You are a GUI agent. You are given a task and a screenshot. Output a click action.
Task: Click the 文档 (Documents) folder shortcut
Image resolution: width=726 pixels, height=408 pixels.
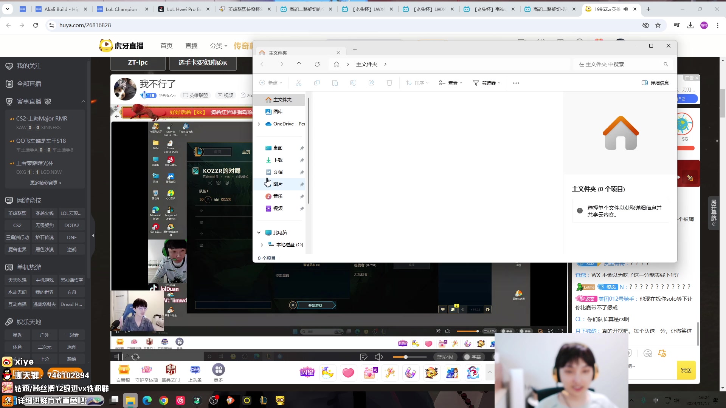pyautogui.click(x=278, y=172)
